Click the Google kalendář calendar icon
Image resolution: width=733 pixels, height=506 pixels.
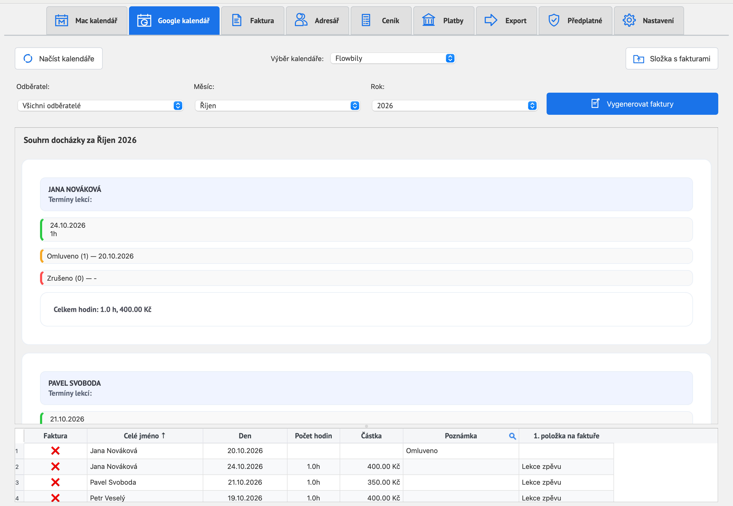click(144, 20)
